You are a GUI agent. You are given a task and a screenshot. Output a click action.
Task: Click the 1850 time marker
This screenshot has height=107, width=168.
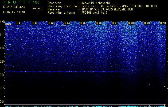[163, 23]
